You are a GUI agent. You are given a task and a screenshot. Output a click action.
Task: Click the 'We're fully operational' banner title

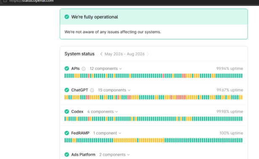(95, 17)
